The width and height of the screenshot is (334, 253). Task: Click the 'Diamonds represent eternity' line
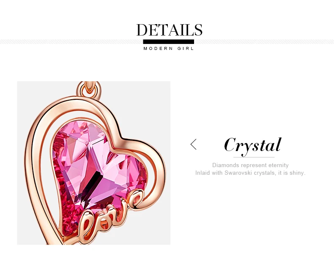(250, 165)
